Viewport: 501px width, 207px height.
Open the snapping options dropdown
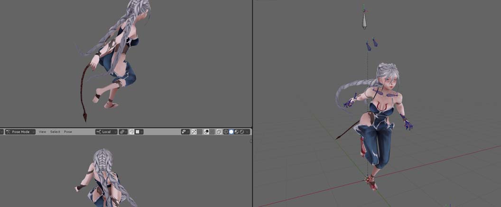tap(139, 132)
